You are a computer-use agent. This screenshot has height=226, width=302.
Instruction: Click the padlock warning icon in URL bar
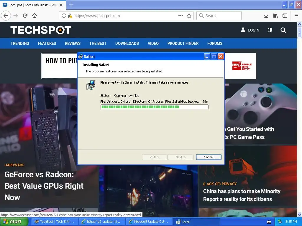[70, 16]
